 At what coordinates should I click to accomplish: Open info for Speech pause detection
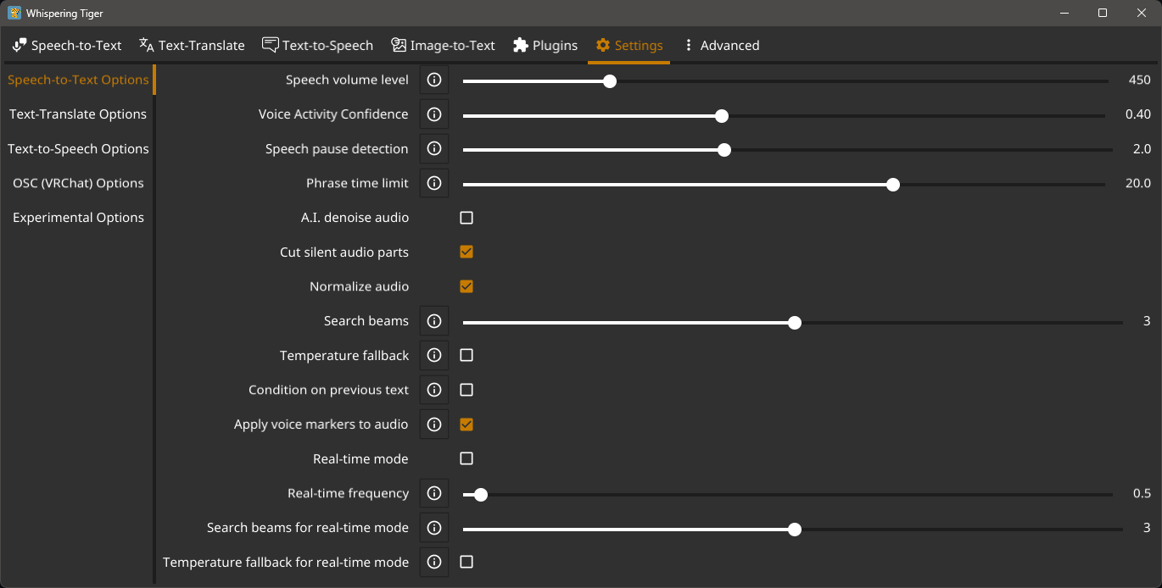coord(434,149)
